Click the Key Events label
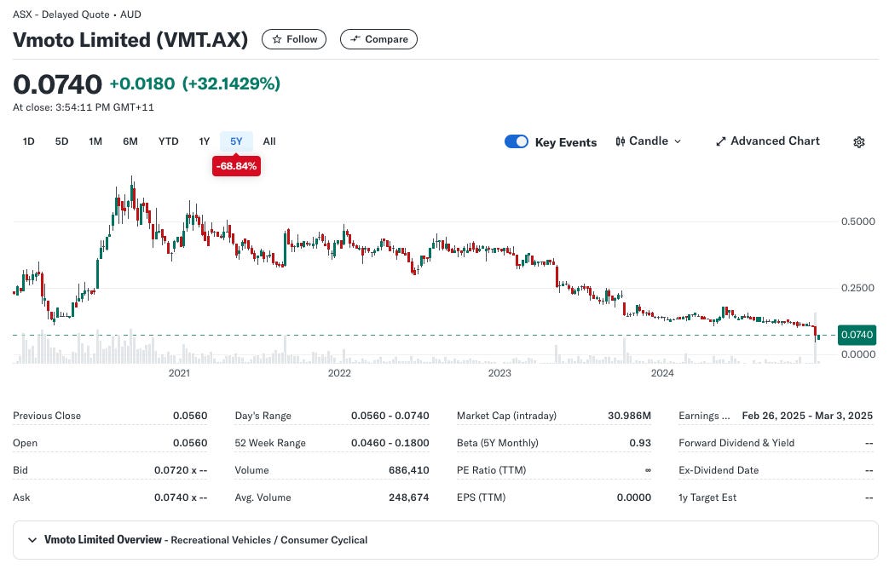This screenshot has height=569, width=889. click(566, 142)
